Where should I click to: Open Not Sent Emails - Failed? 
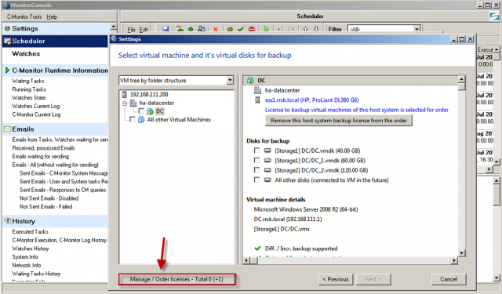(45, 207)
